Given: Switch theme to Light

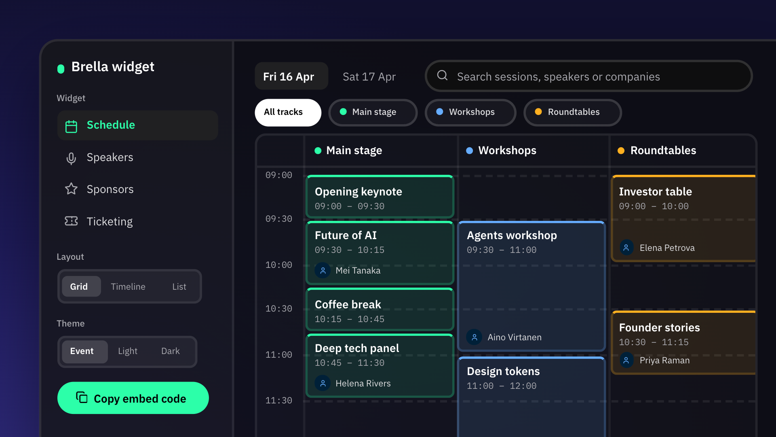Looking at the screenshot, I should (x=128, y=351).
